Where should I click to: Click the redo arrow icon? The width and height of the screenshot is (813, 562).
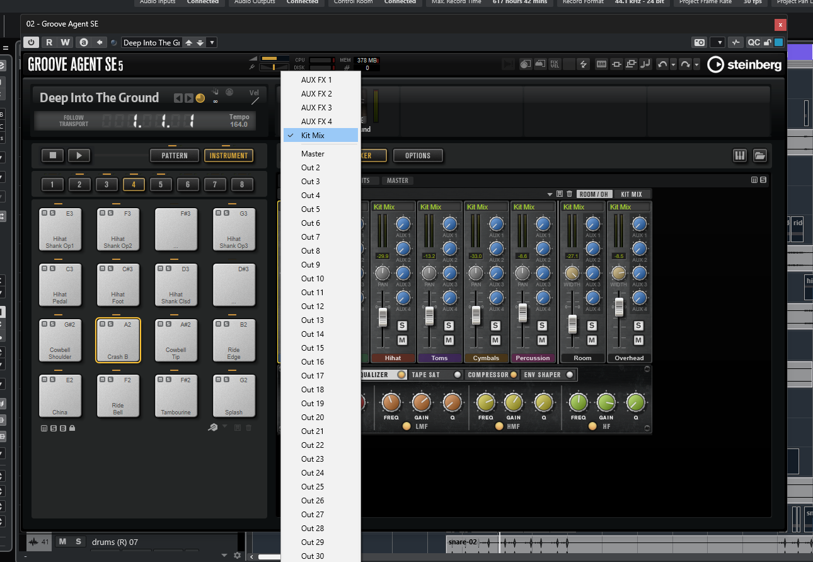686,64
